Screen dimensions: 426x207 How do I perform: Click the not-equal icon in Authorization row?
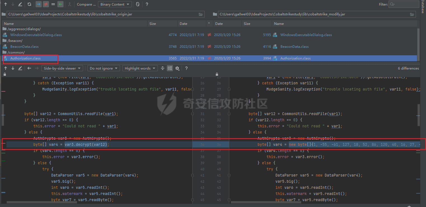pos(209,58)
